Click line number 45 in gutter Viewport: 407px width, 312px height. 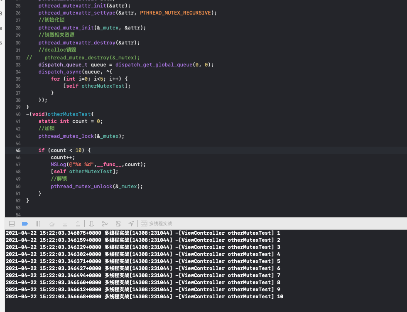coord(18,150)
